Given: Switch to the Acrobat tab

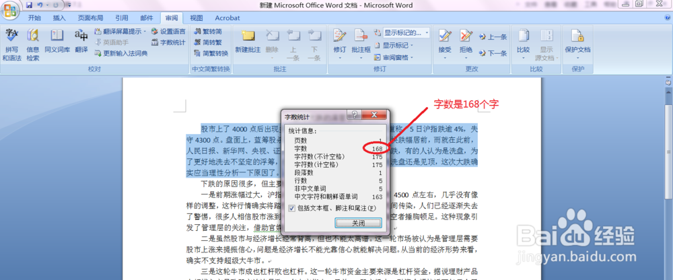Looking at the screenshot, I should (x=227, y=18).
